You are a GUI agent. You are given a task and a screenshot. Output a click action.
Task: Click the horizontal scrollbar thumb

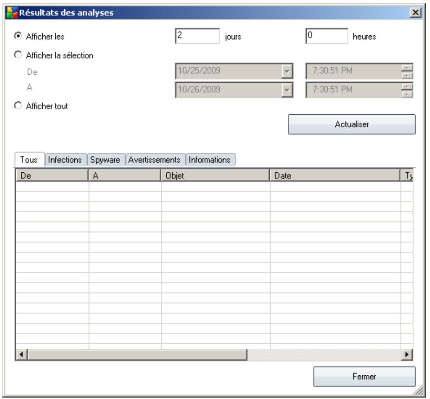tap(137, 354)
